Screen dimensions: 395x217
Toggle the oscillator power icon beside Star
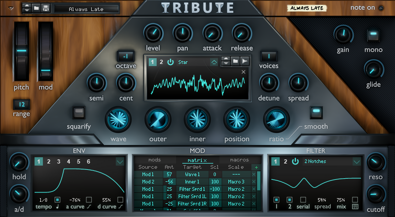[x=171, y=62]
